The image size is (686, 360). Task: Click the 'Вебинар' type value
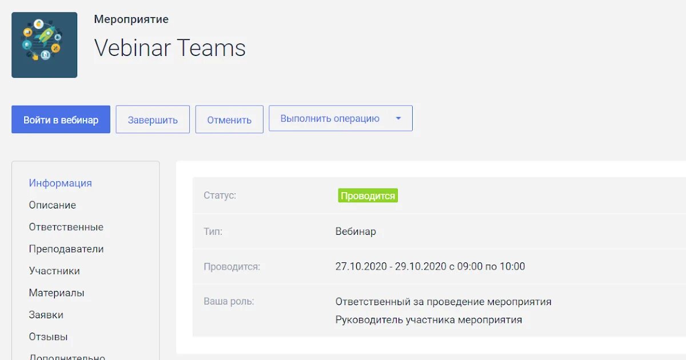click(x=356, y=231)
